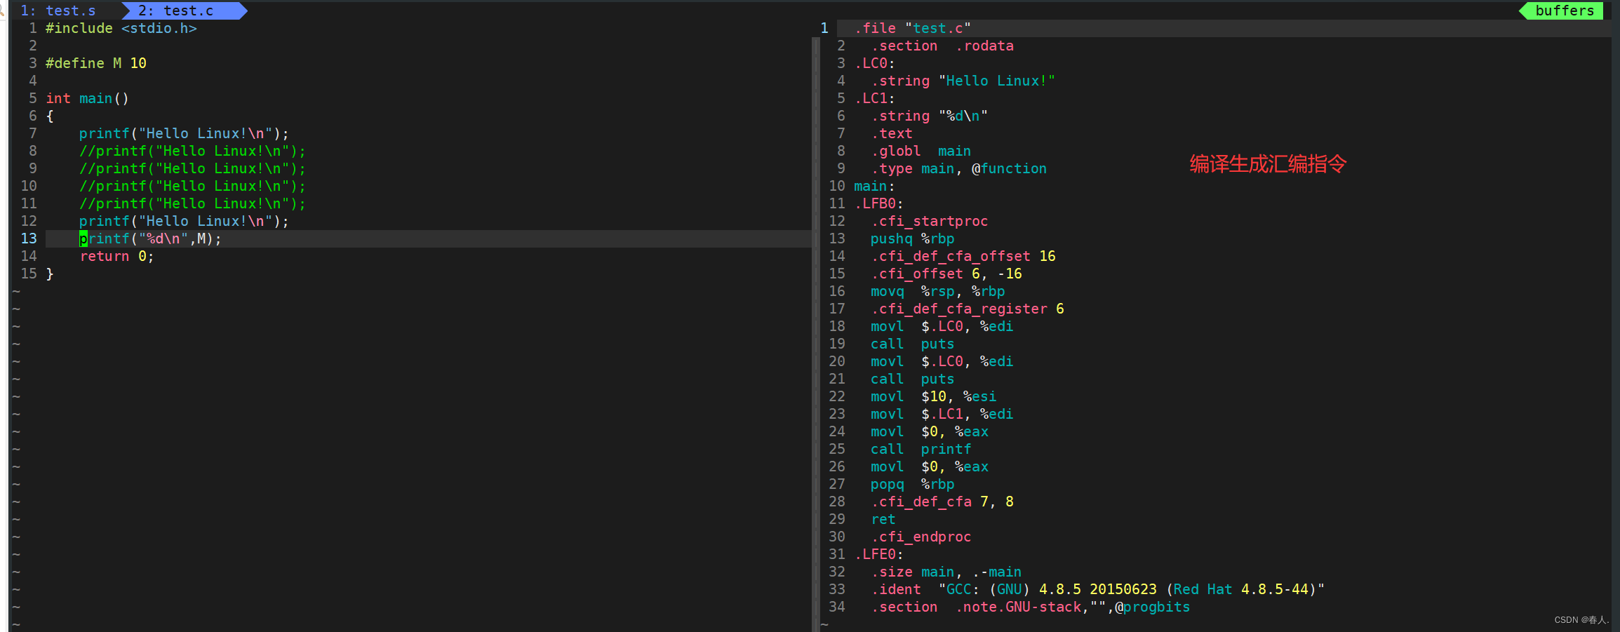Click the commented printf on line 8
Screen dimensions: 1620x632
coord(192,151)
